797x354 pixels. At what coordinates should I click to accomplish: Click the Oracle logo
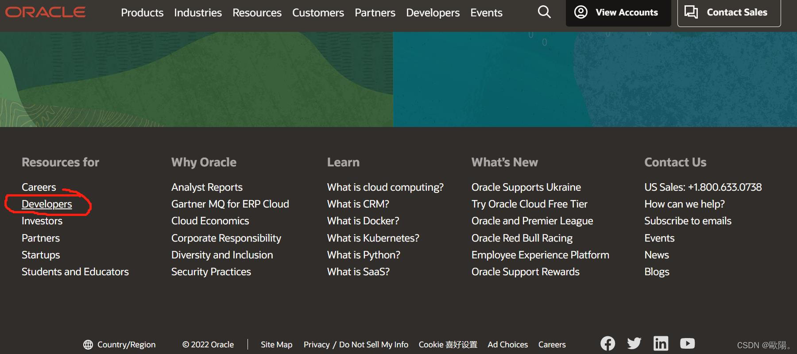click(x=45, y=12)
